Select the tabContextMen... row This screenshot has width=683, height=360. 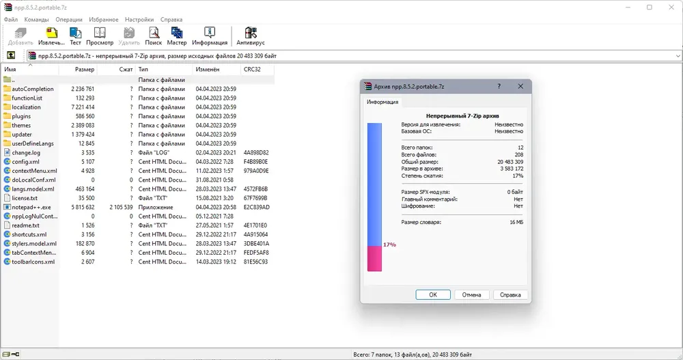[x=138, y=253]
